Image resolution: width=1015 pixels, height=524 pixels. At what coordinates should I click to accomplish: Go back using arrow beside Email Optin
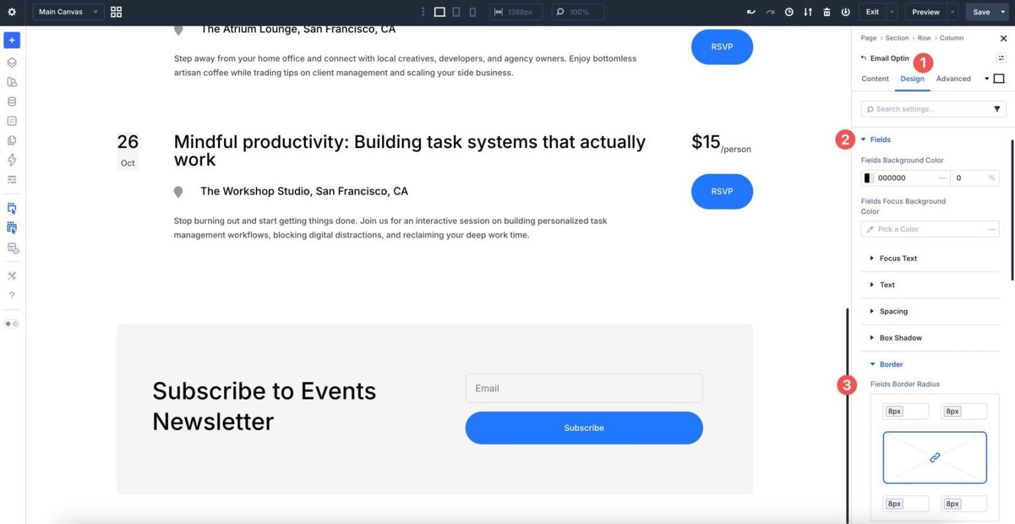click(x=863, y=58)
